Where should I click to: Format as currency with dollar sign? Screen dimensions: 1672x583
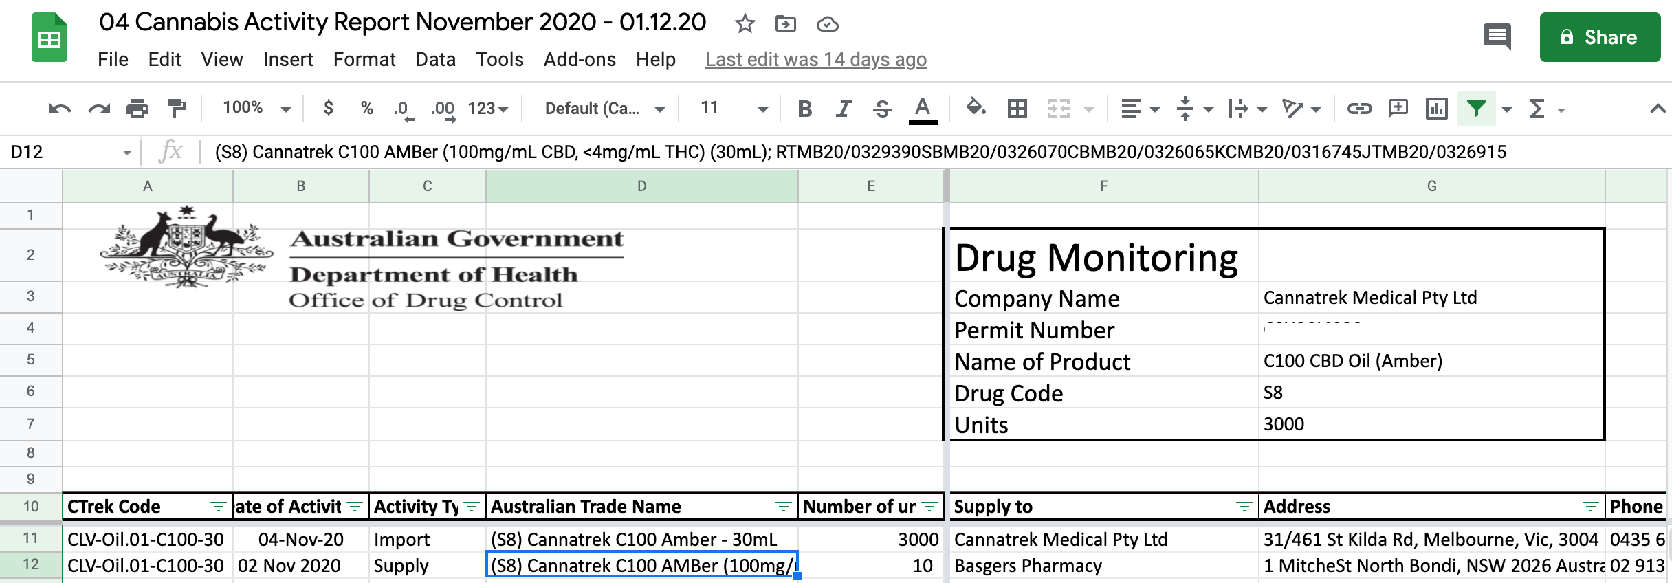pyautogui.click(x=329, y=108)
